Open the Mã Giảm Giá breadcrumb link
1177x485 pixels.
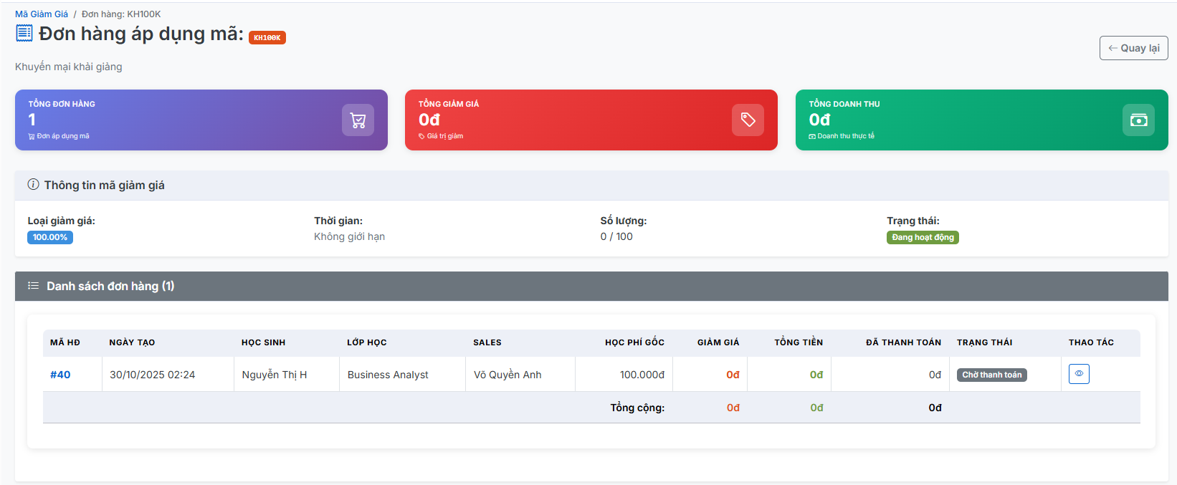(42, 14)
